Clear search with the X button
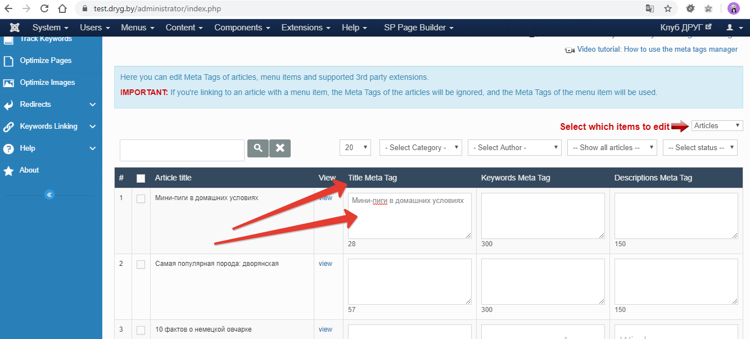This screenshot has height=339, width=750. (x=280, y=148)
